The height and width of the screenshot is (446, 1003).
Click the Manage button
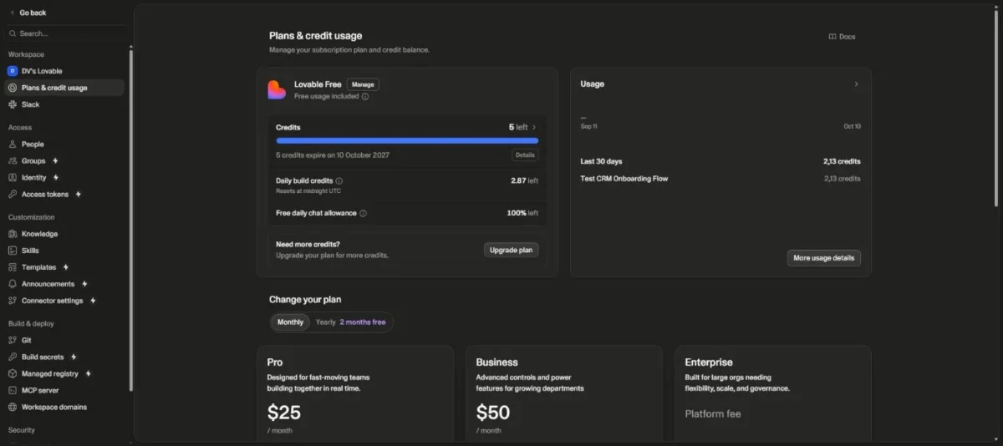[x=363, y=84]
